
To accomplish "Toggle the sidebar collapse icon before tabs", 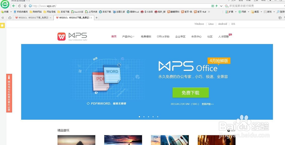I will 3,18.
